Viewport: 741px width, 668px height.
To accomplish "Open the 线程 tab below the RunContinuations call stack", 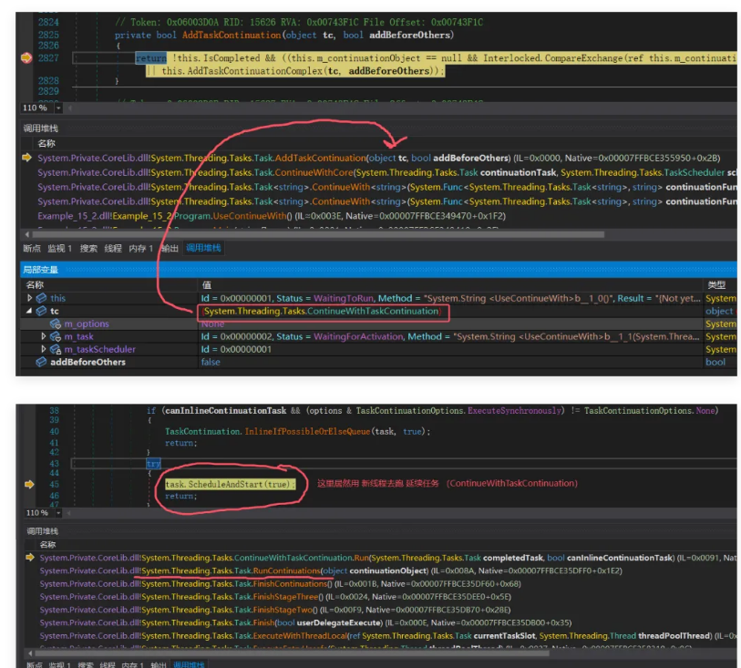I will click(x=108, y=664).
